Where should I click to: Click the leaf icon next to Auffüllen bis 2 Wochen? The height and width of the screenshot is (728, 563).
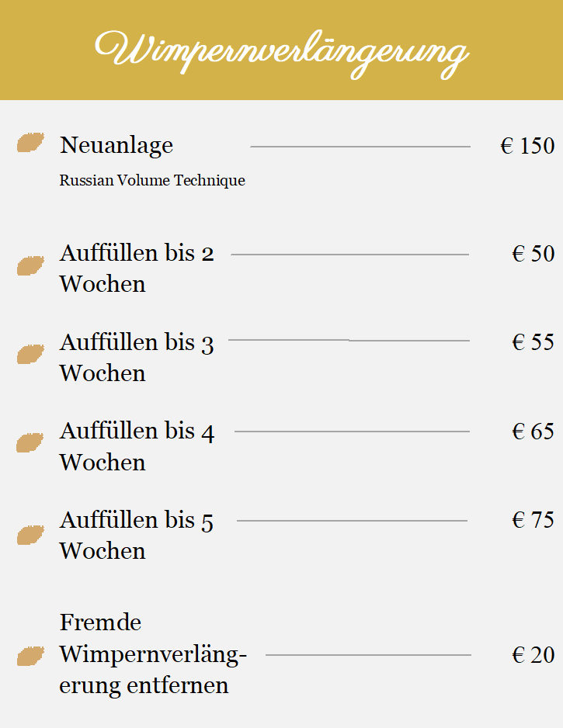(30, 265)
